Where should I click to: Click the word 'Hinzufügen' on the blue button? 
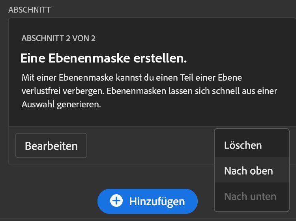pos(157,202)
